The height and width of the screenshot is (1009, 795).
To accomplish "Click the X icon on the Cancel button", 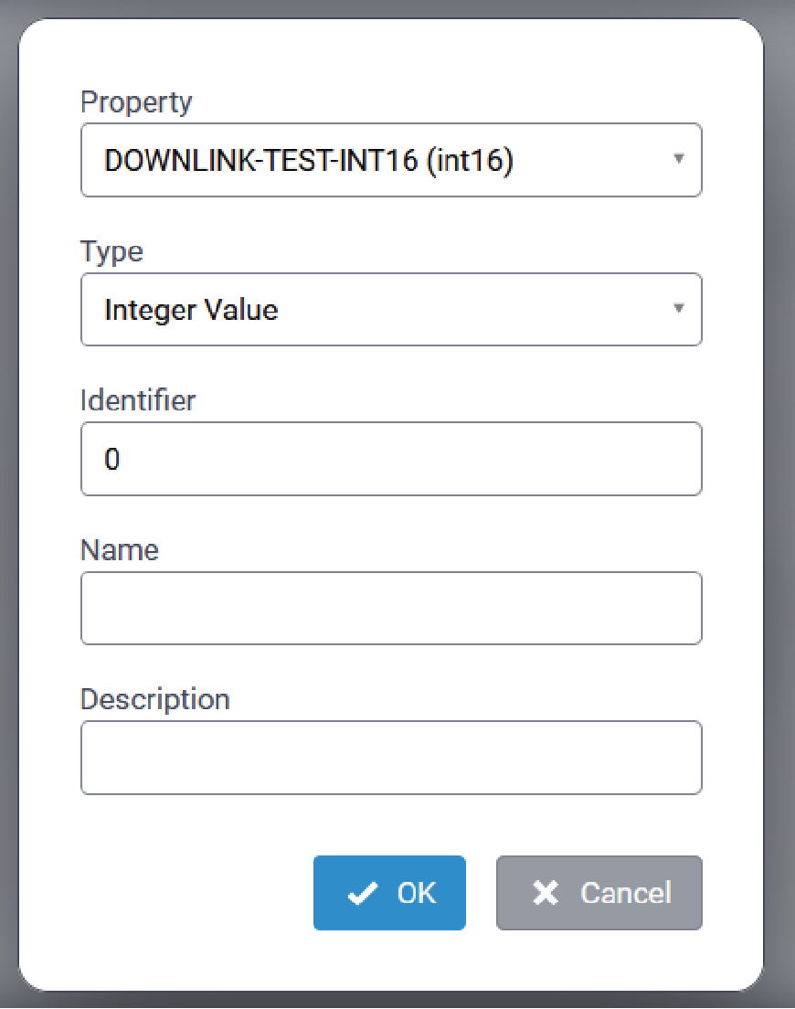I will point(545,893).
